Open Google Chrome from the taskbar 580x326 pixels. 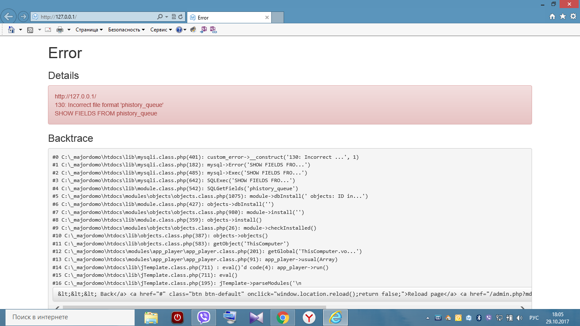tap(283, 318)
